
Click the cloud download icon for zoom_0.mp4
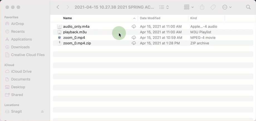coord(134,38)
